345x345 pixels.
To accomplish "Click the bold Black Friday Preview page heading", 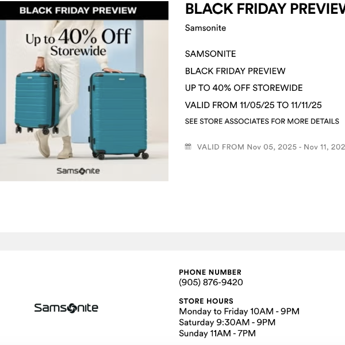I will [264, 9].
